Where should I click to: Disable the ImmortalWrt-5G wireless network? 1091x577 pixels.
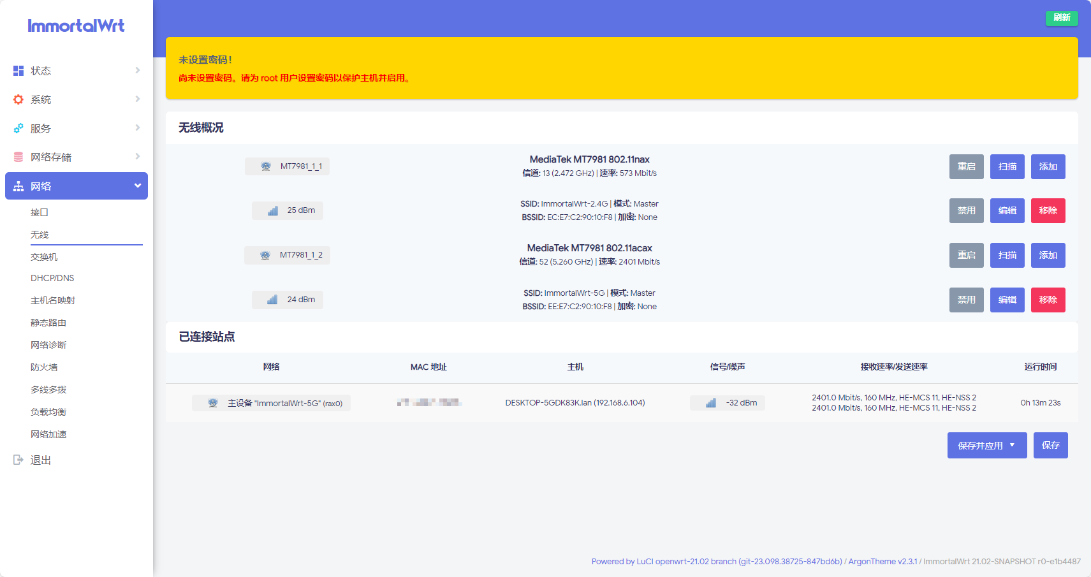pyautogui.click(x=966, y=300)
